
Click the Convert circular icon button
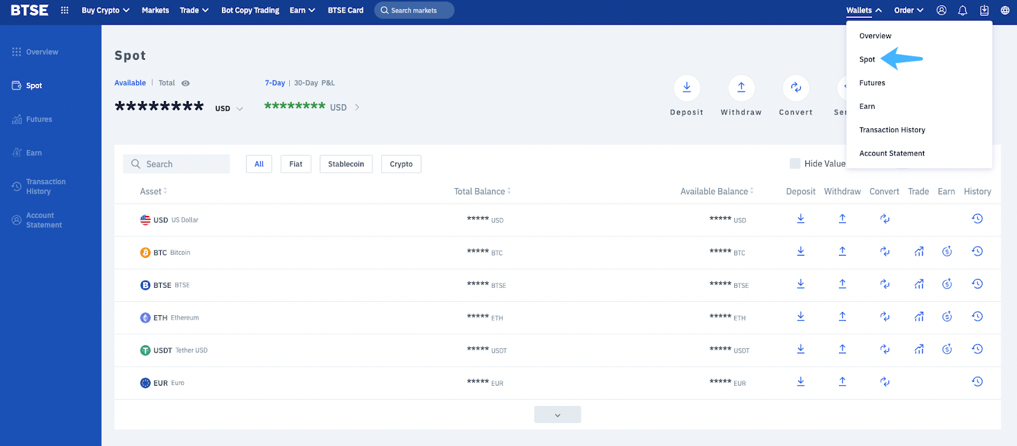point(796,88)
